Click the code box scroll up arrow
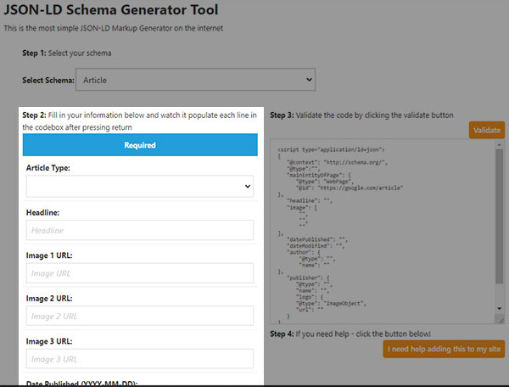 (x=500, y=144)
